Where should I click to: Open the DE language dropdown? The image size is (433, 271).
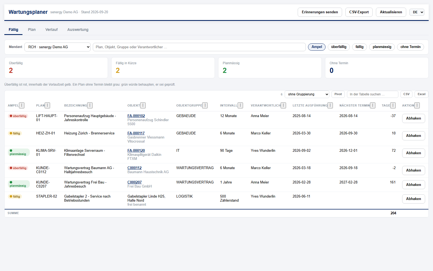(417, 12)
